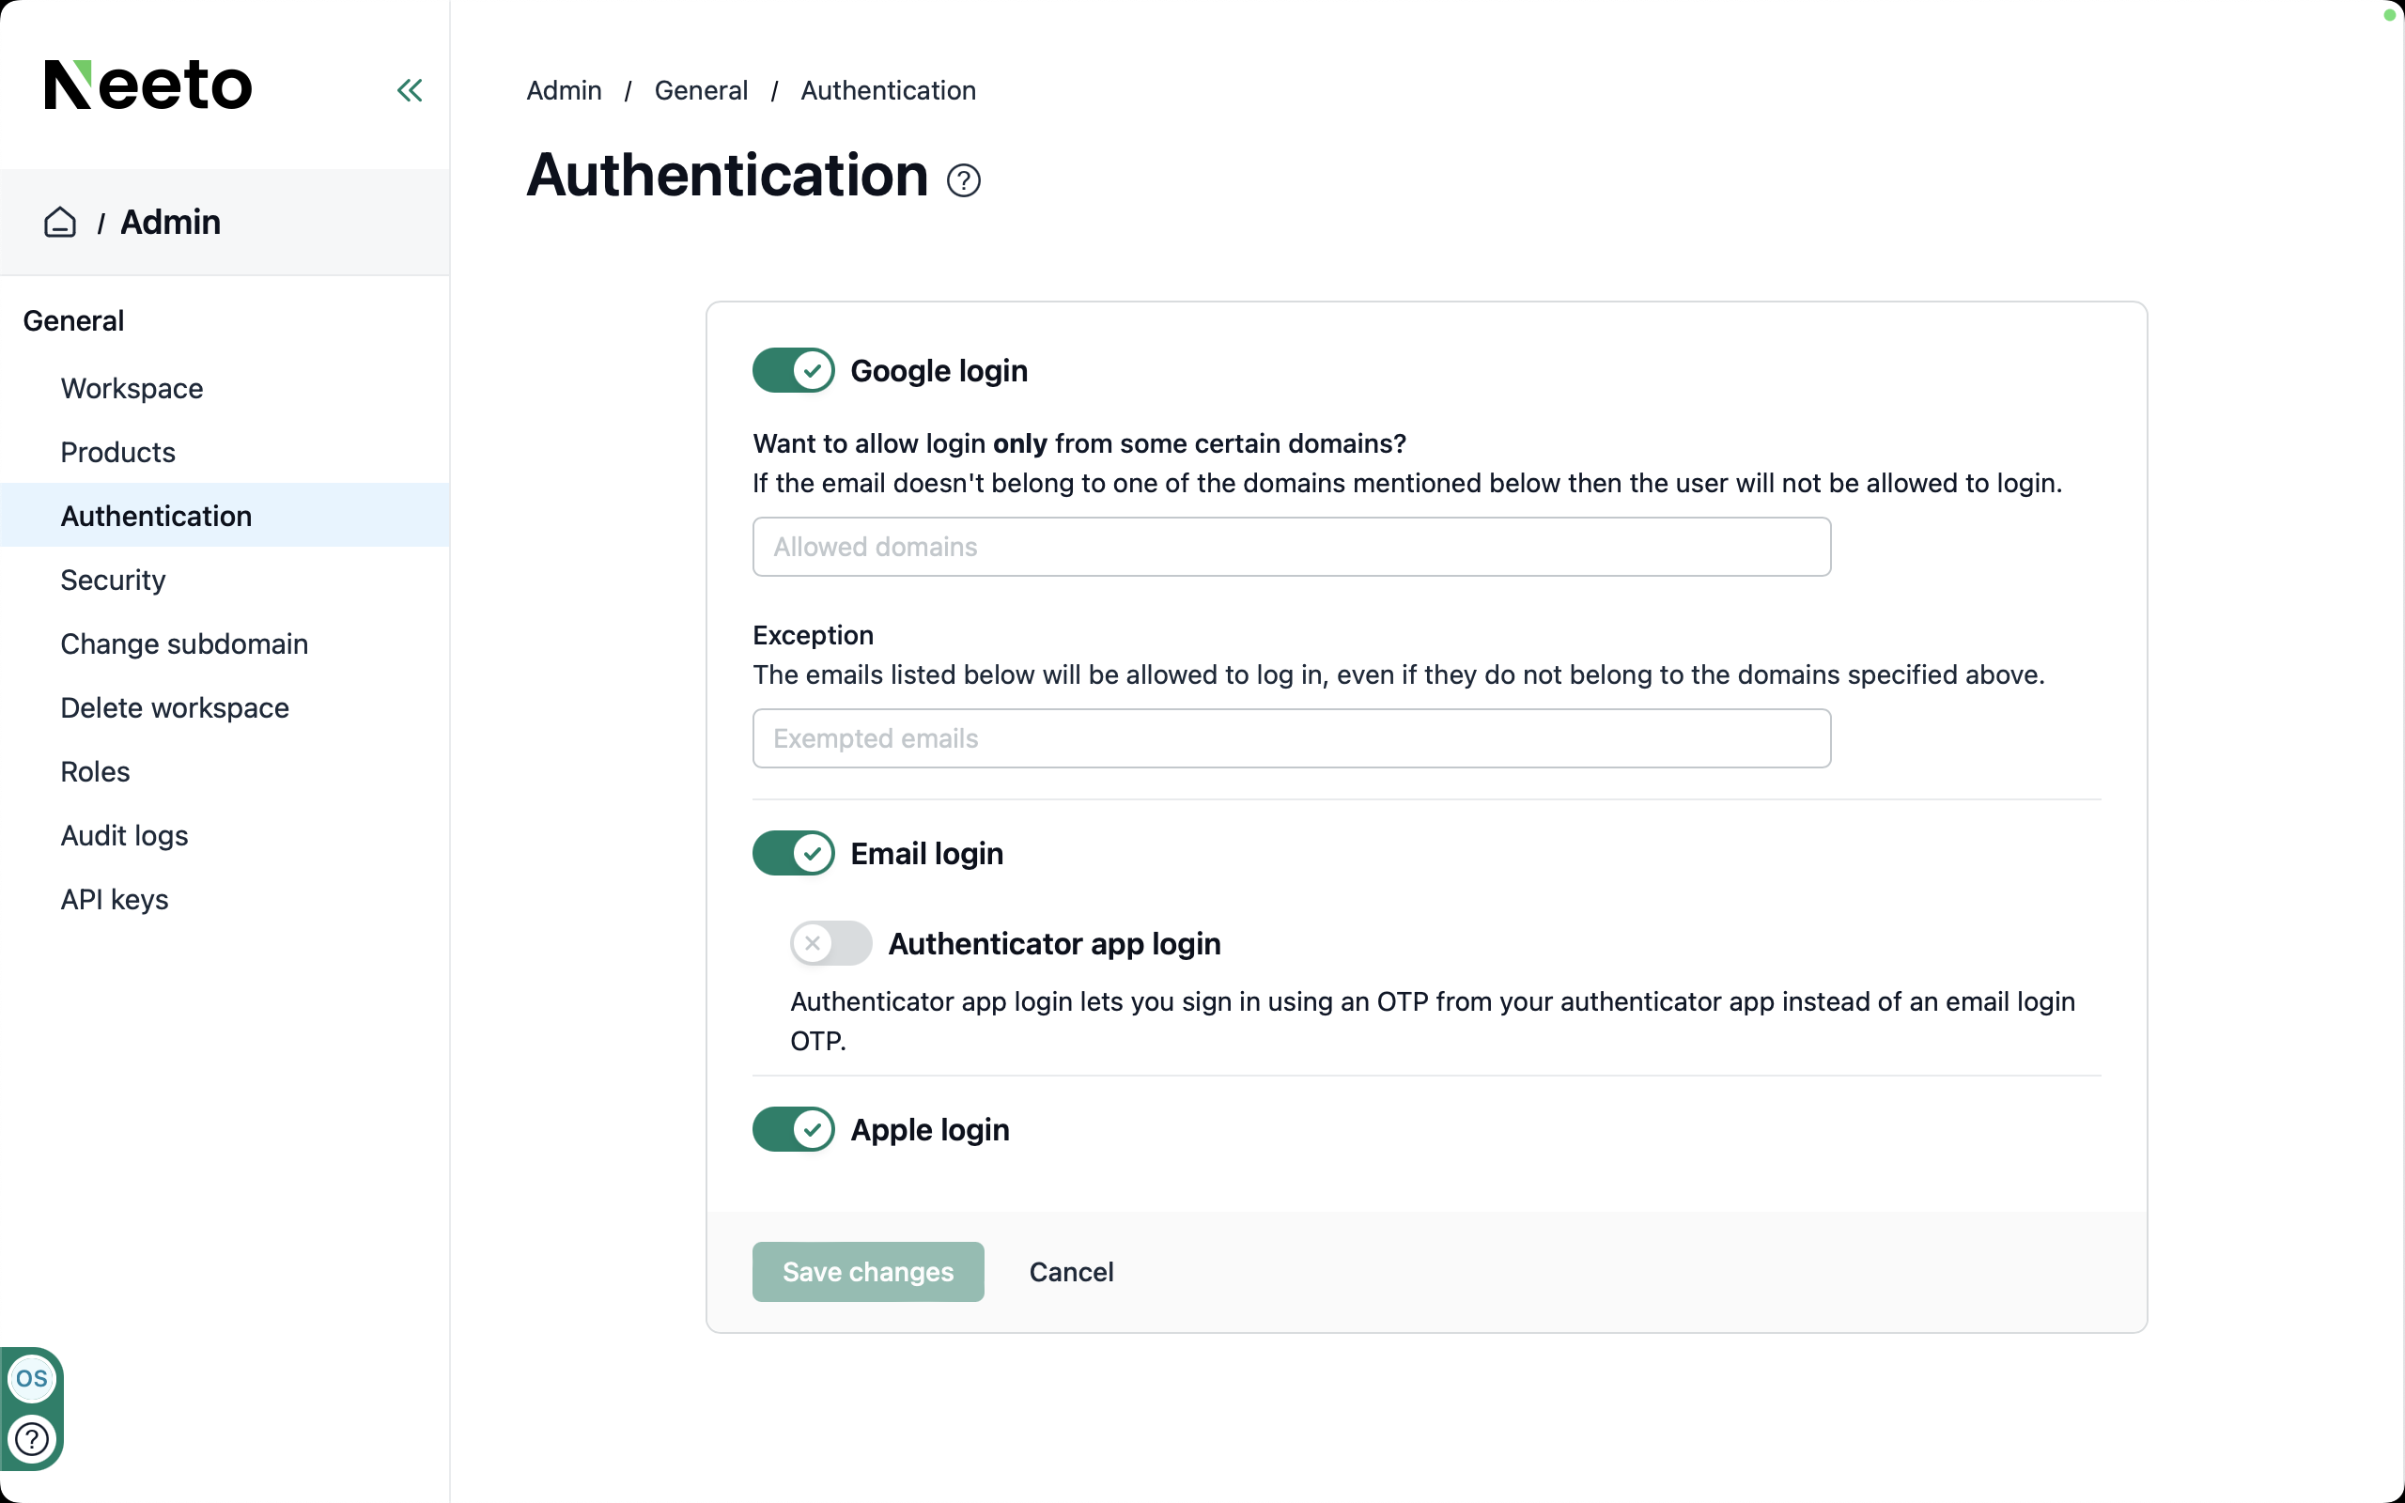Viewport: 2405px width, 1503px height.
Task: Disable the Apple login toggle
Action: (x=793, y=1129)
